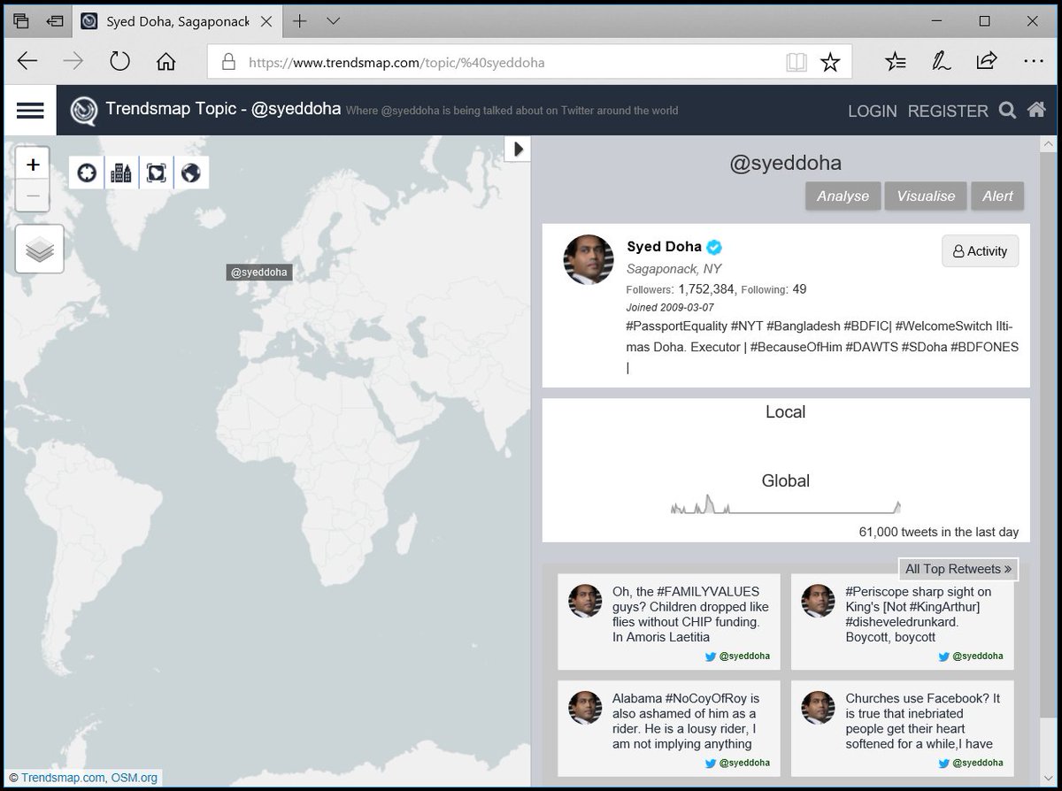Screen dimensions: 1062x791
Task: Open the browser home page
Action: (x=165, y=61)
